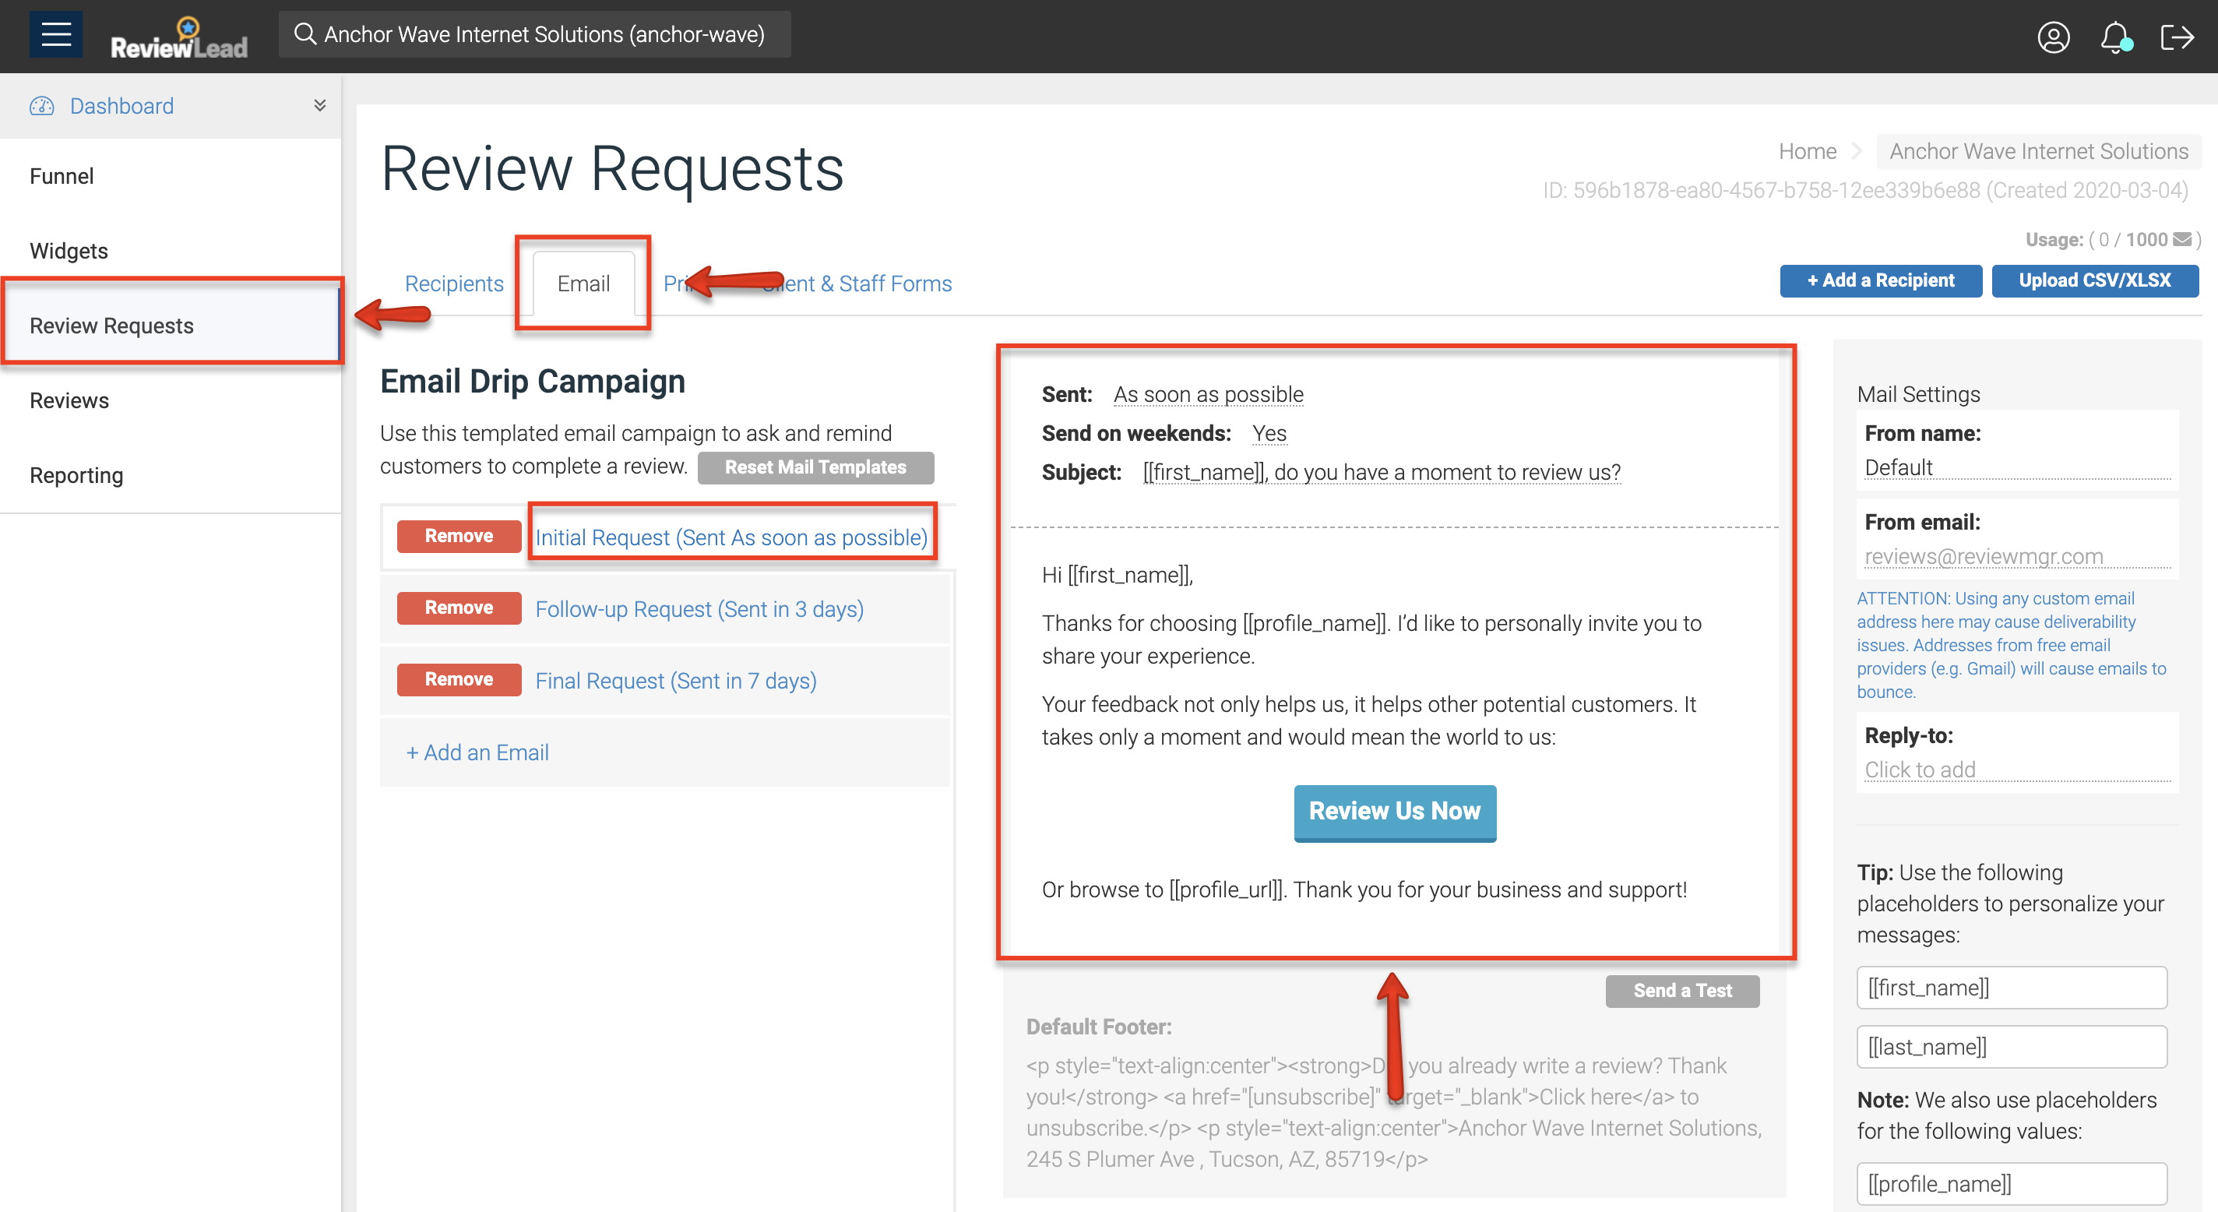The height and width of the screenshot is (1212, 2218).
Task: Click the Upload CSV/XLSX button
Action: coord(2094,281)
